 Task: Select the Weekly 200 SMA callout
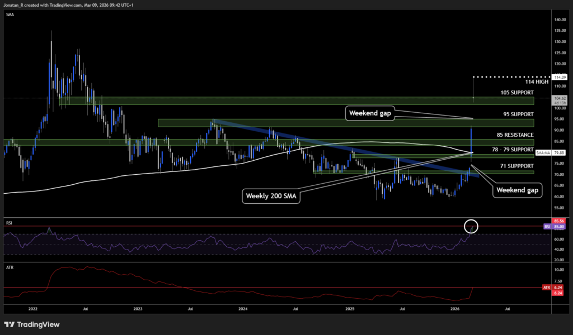coord(271,196)
